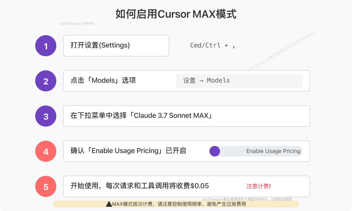The image size is (352, 211).
Task: Select the 'Claude 3.7 Sonnet MAX' step box
Action: pyautogui.click(x=187, y=116)
